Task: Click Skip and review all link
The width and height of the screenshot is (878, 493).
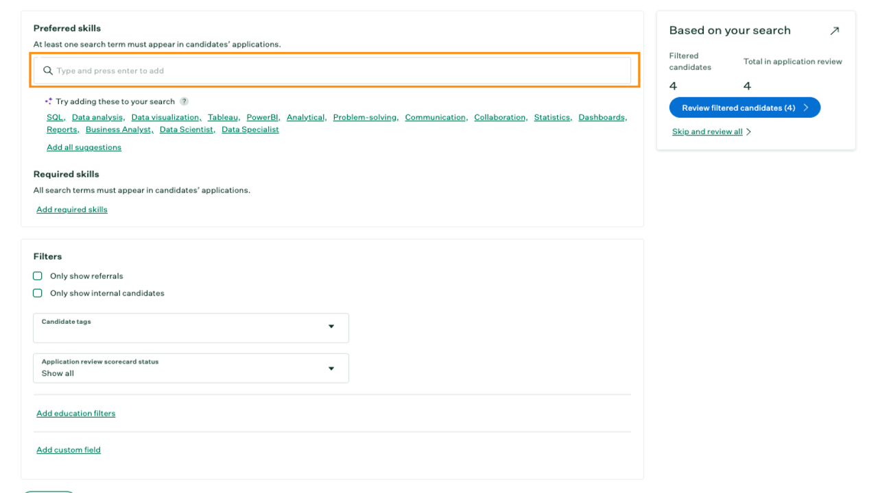Action: [x=707, y=131]
